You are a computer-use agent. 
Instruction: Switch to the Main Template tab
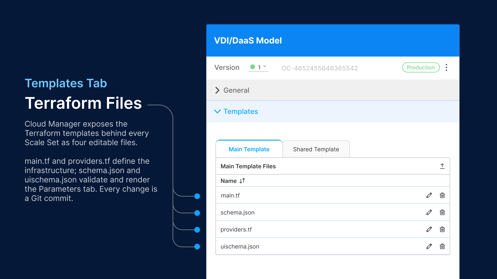[249, 149]
